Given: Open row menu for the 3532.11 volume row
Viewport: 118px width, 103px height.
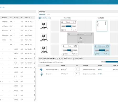Looking at the screenshot, I should (34, 68).
